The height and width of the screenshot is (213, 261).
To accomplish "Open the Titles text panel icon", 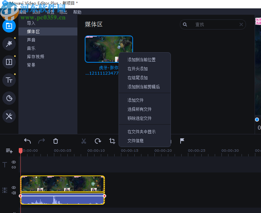I will click(x=9, y=80).
